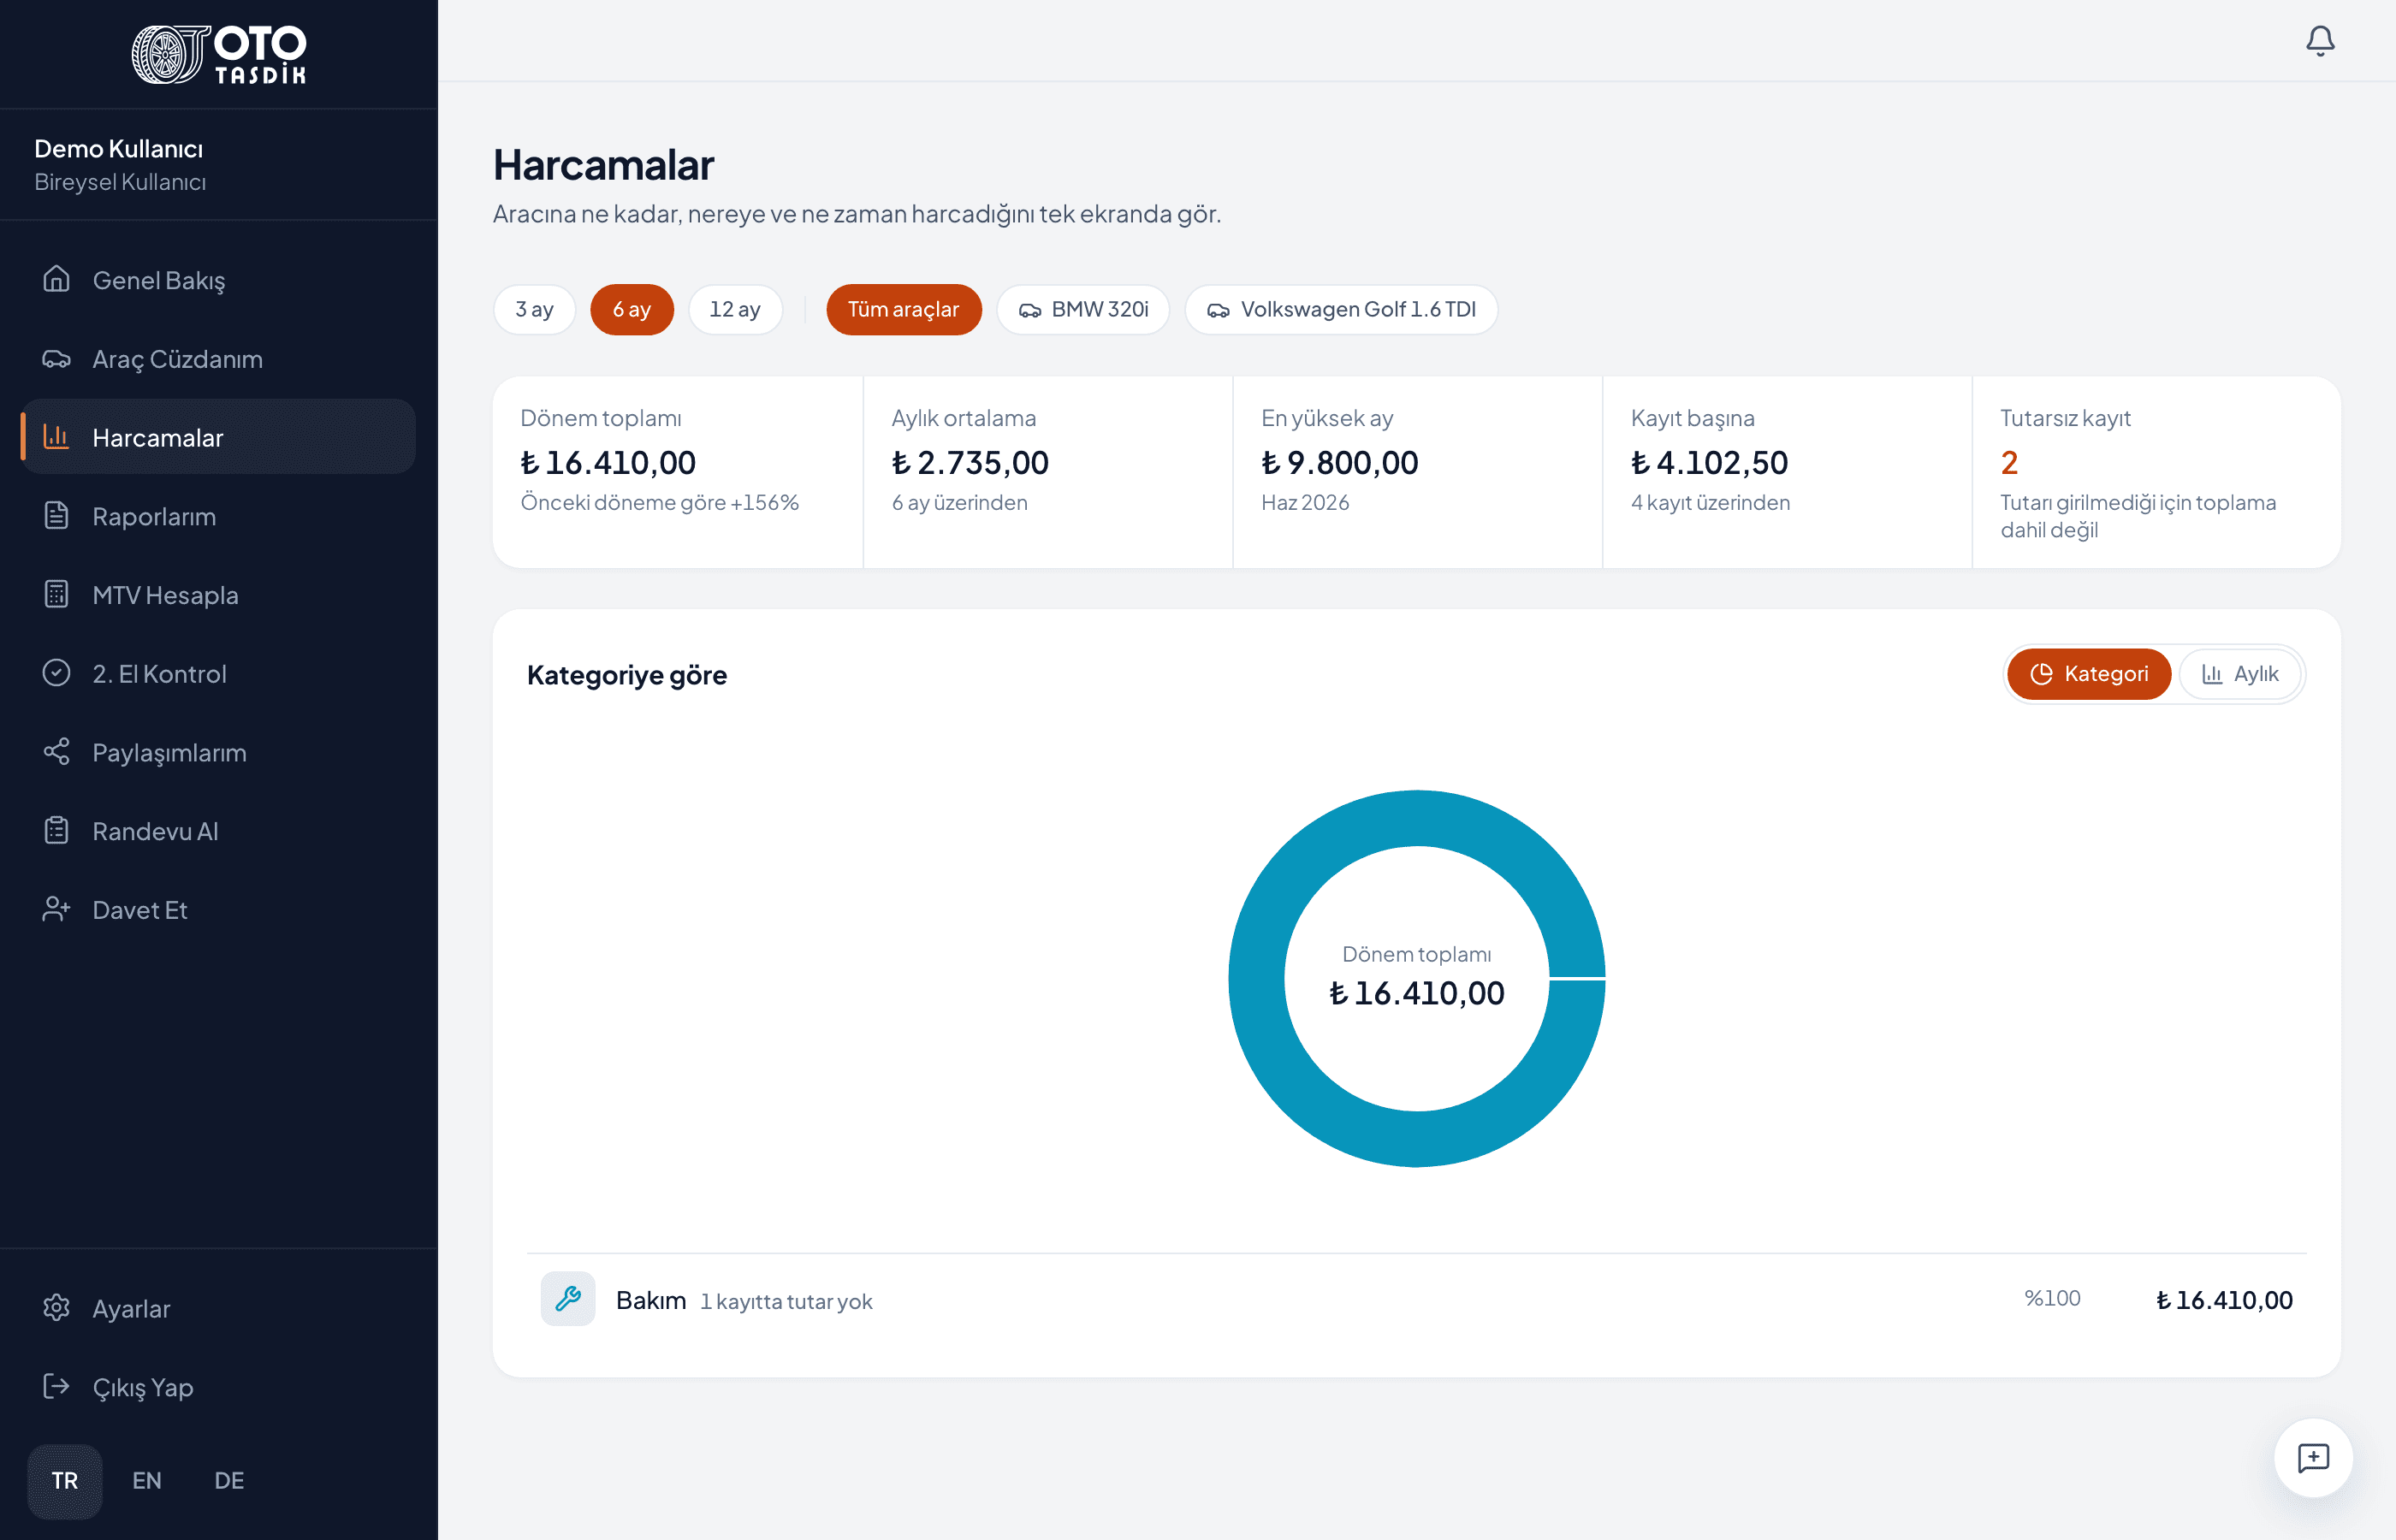Open notifications bell icon

2320,41
